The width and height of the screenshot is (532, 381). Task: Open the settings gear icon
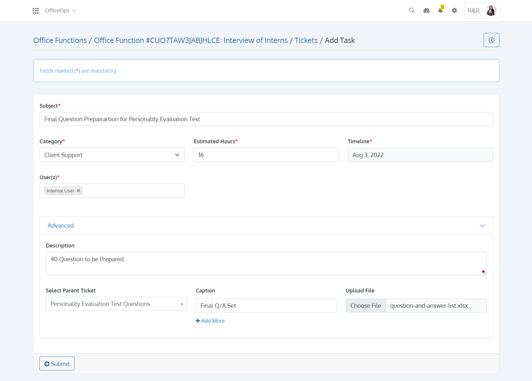click(x=454, y=11)
